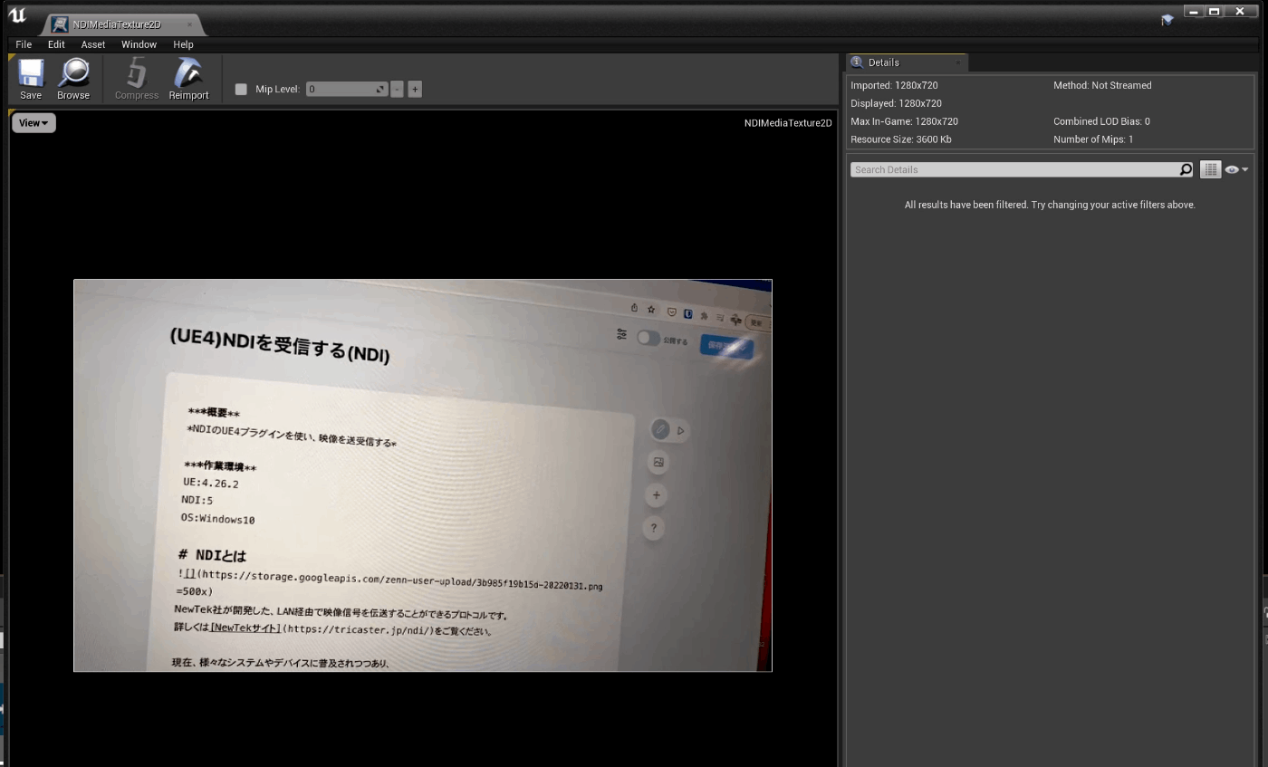Click the NDIMediaTexture2D viewport label
The image size is (1268, 767).
click(788, 123)
